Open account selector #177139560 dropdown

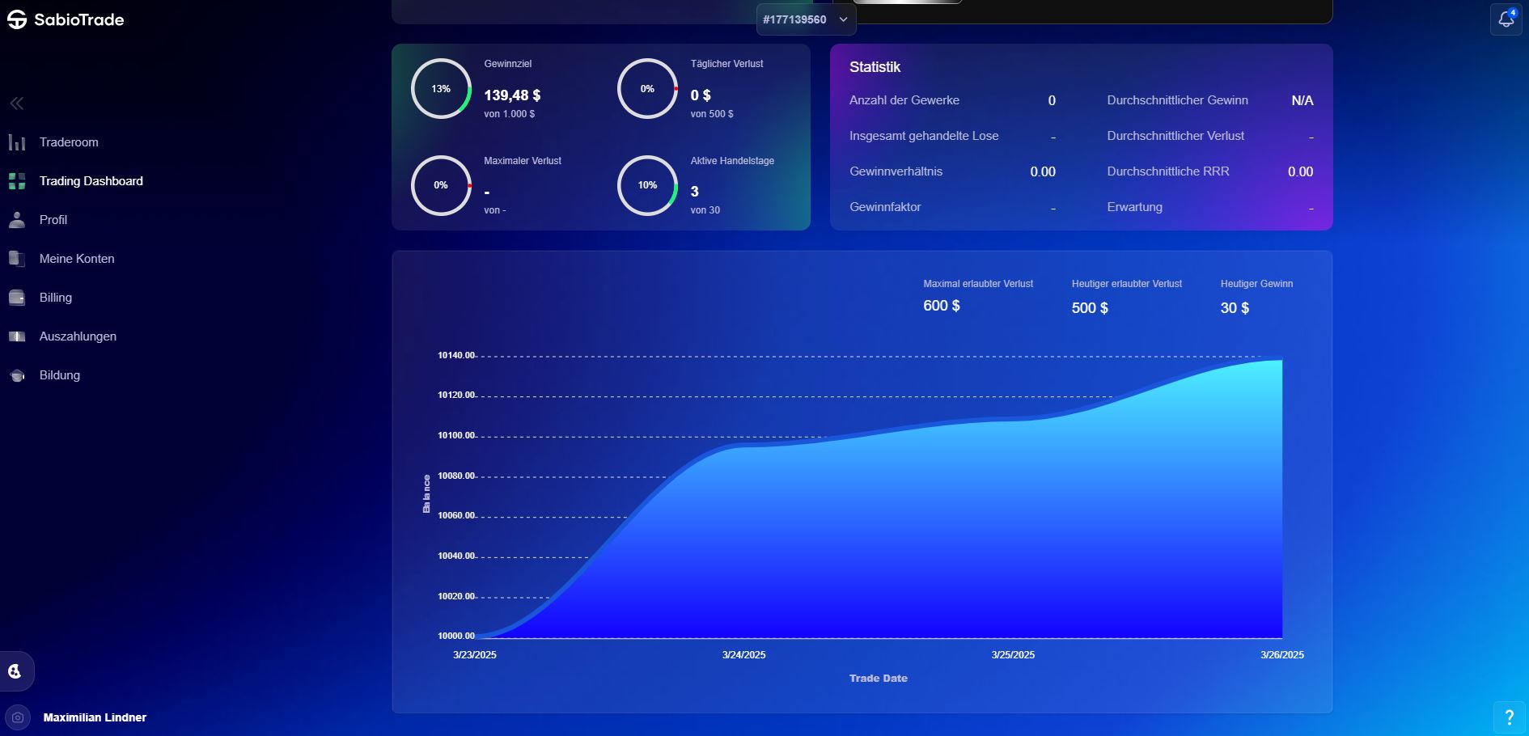[x=806, y=19]
